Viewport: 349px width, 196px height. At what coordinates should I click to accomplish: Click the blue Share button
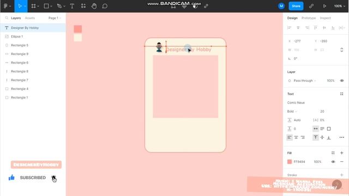(296, 6)
